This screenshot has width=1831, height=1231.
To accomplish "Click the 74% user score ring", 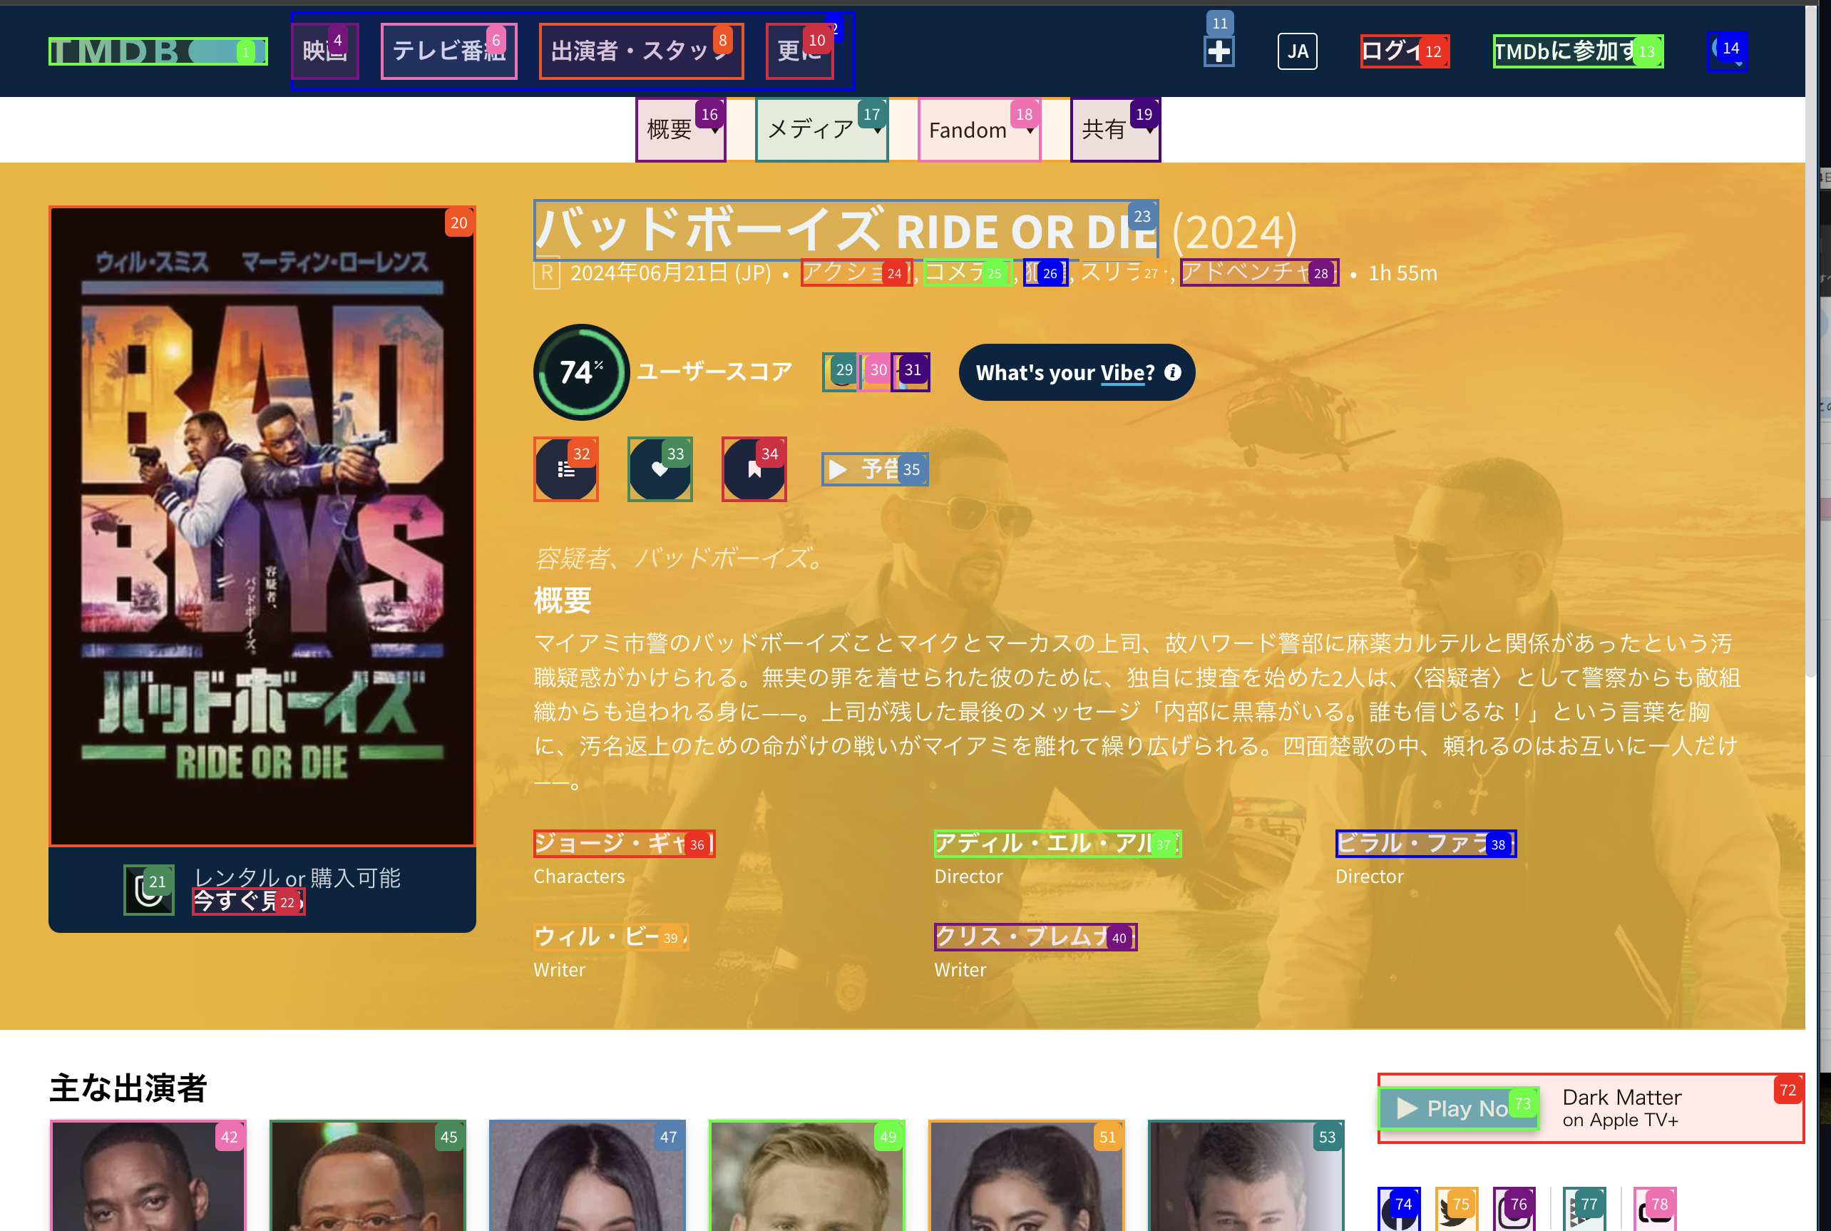I will pos(581,372).
